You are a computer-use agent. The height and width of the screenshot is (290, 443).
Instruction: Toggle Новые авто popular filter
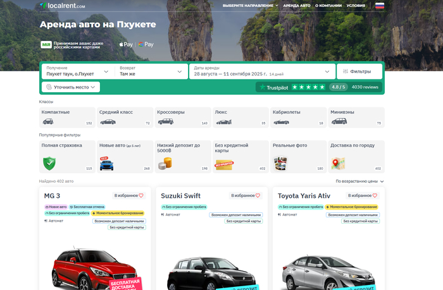[x=125, y=157]
